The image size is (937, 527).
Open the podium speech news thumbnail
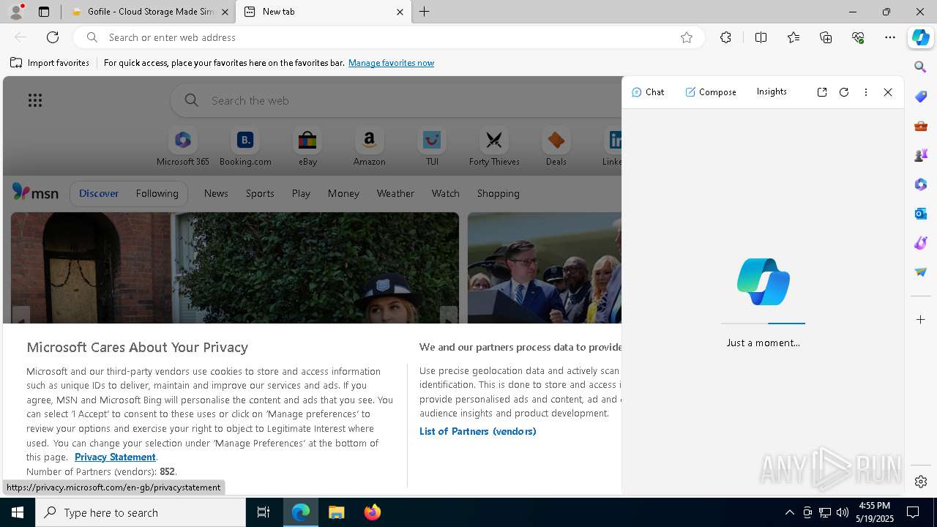[x=545, y=268]
